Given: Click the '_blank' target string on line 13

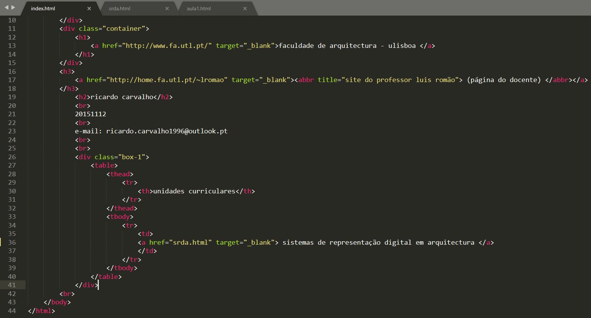Looking at the screenshot, I should (x=259, y=46).
